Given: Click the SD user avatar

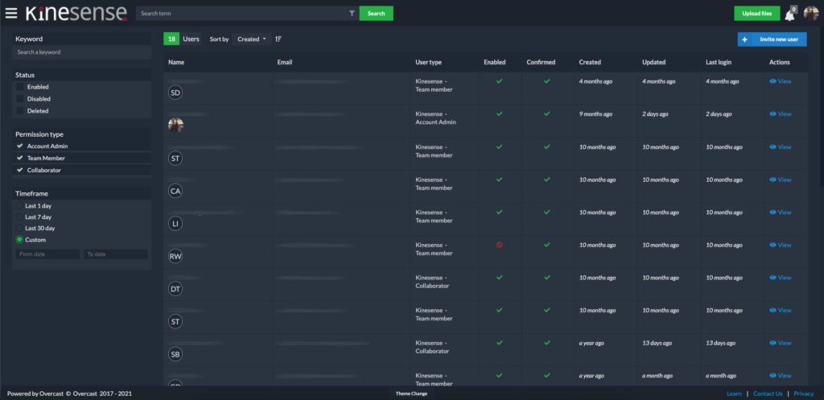Looking at the screenshot, I should point(175,93).
